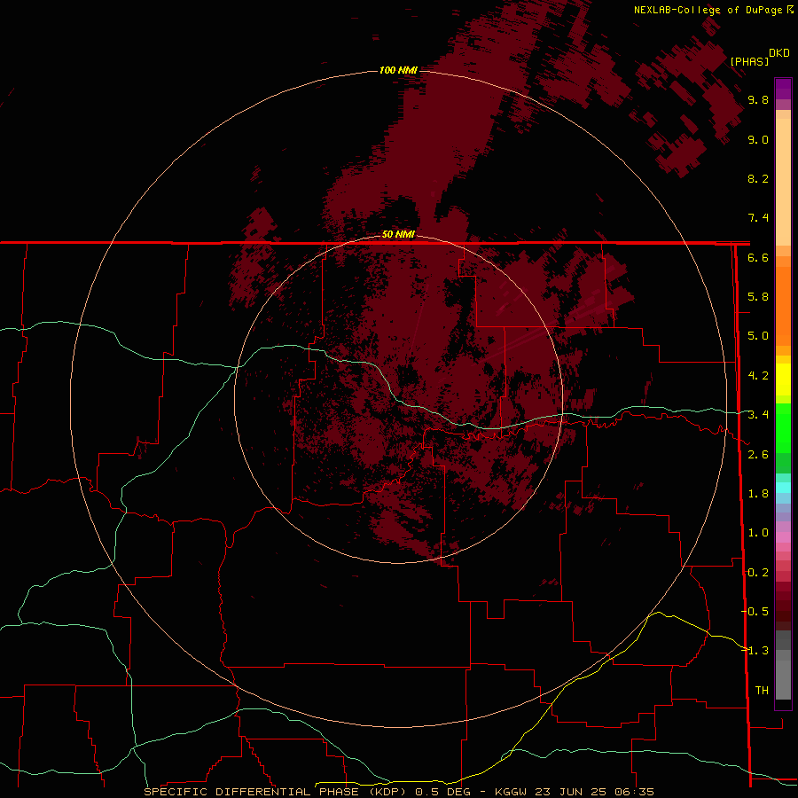Click the Specific Differential Phase caption at bottom
This screenshot has height=798, width=798.
(398, 792)
